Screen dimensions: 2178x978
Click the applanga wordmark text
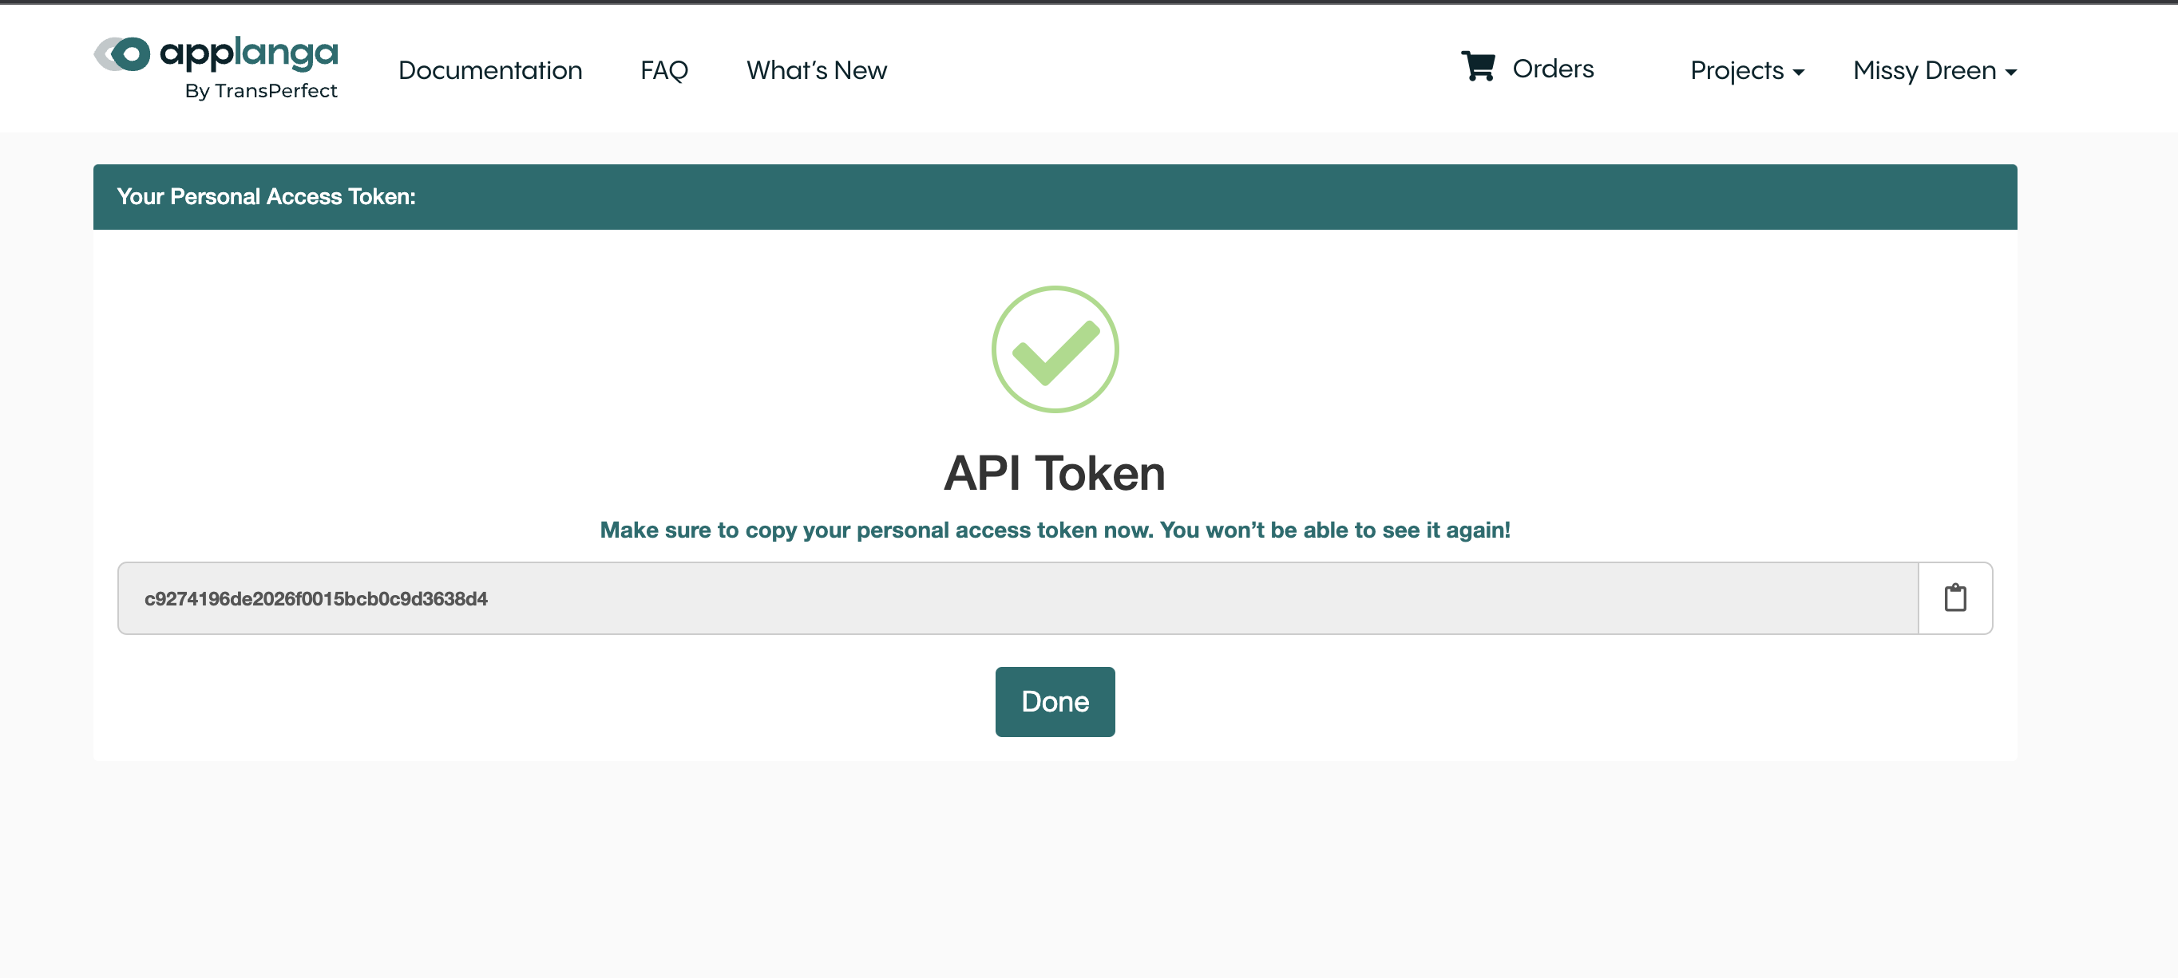pyautogui.click(x=248, y=54)
